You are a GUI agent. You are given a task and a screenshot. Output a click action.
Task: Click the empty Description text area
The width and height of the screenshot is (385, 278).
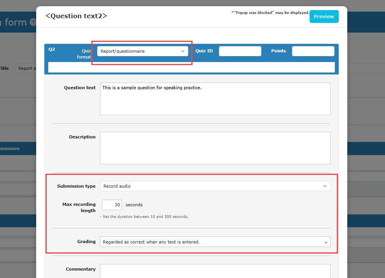(x=215, y=148)
